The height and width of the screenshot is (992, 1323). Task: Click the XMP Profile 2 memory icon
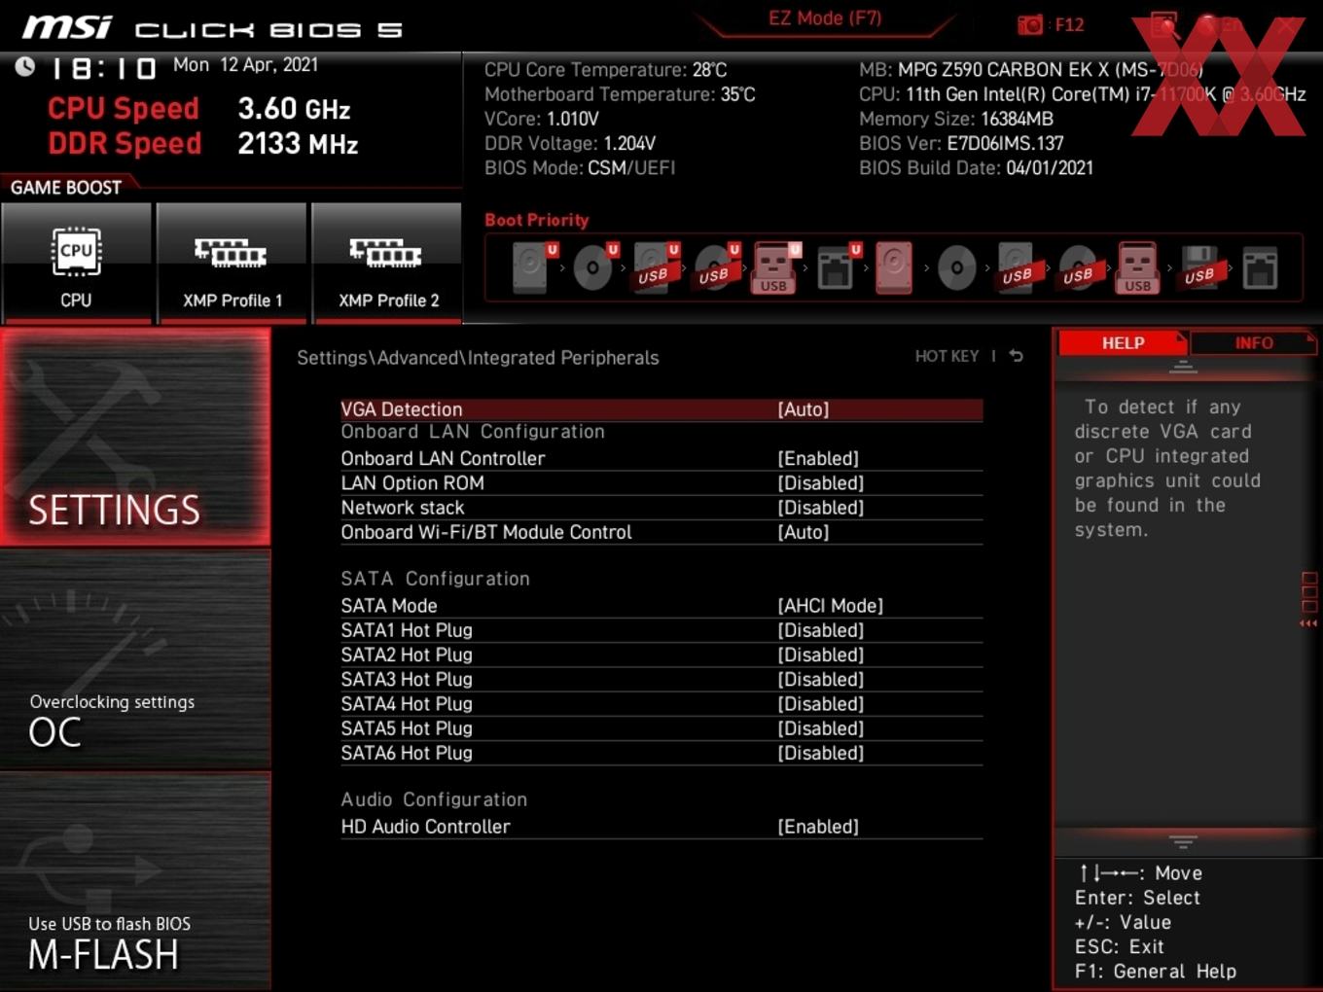pos(386,253)
